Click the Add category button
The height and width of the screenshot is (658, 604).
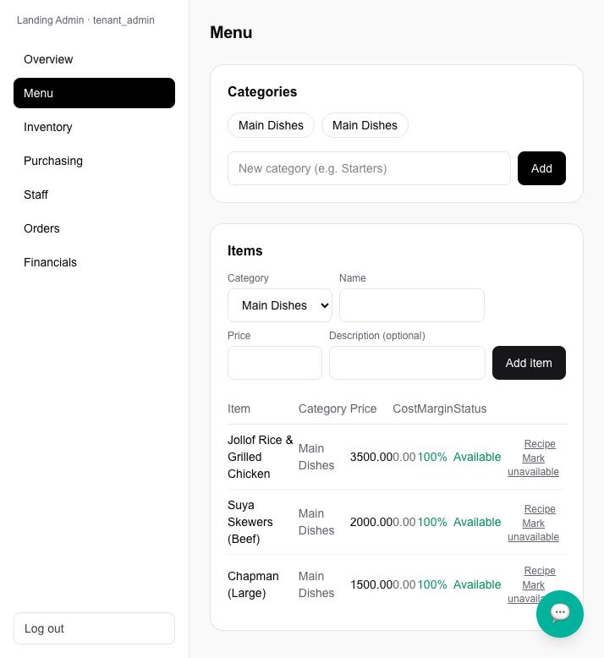[541, 168]
